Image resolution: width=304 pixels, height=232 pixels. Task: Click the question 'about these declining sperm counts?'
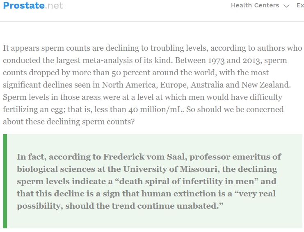(x=69, y=122)
